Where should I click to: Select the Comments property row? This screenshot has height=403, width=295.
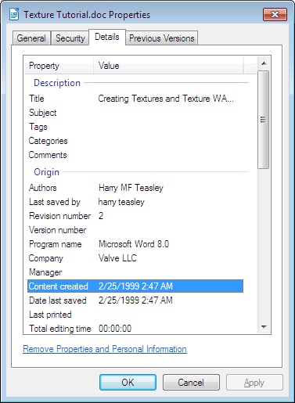(135, 155)
